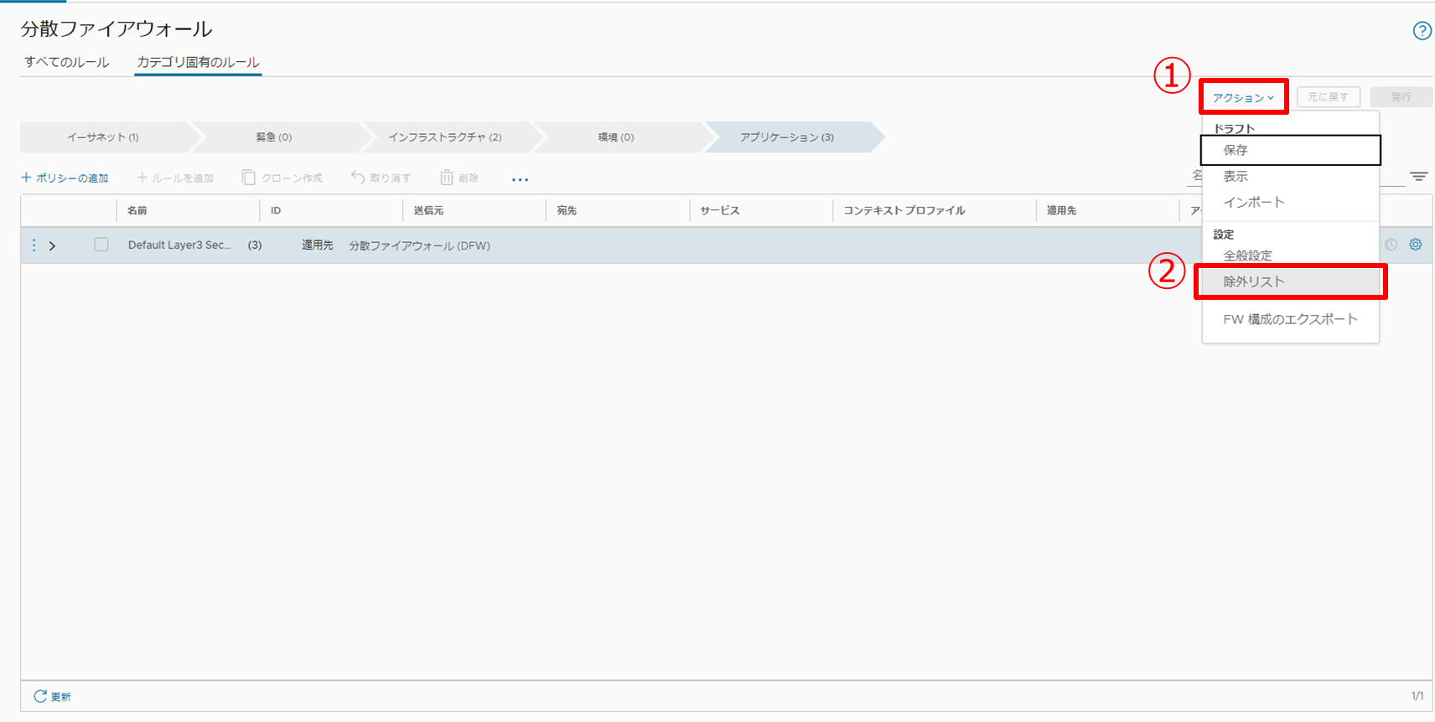Image resolution: width=1435 pixels, height=722 pixels.
Task: Check the Default Layer3 Section checkbox
Action: click(101, 245)
